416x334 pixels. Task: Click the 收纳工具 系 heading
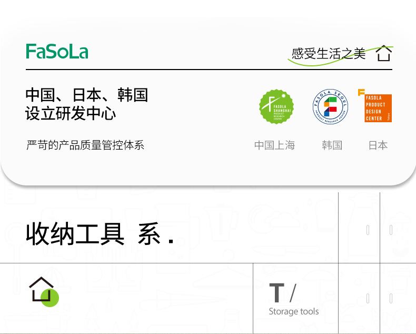(x=100, y=234)
